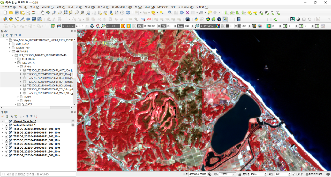Viewport: 331px width, 177px height.
Task: Open the 공간 처리 menu
Action: [x=186, y=7]
